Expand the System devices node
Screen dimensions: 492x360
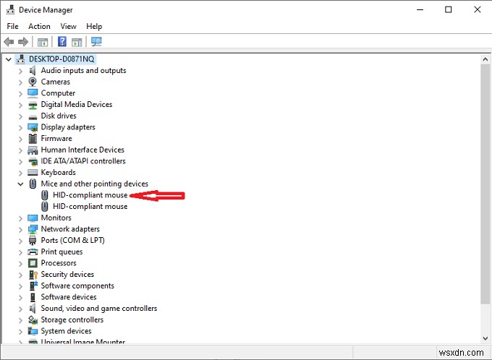pos(20,332)
